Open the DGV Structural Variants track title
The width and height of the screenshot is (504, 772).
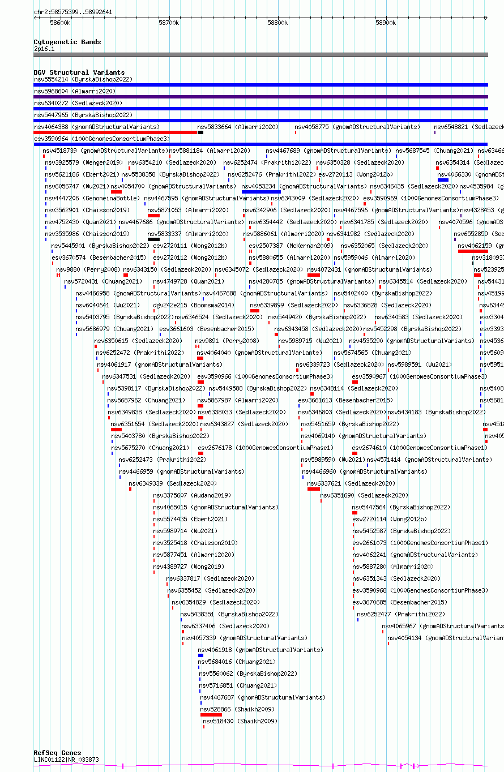pyautogui.click(x=79, y=72)
